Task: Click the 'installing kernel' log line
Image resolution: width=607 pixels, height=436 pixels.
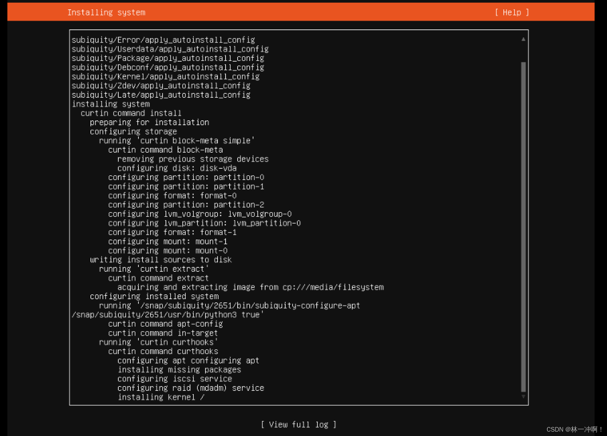Action: [160, 397]
